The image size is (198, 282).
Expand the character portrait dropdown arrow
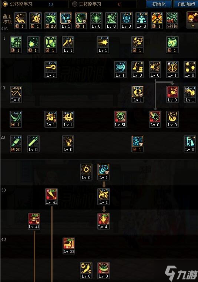193,26
